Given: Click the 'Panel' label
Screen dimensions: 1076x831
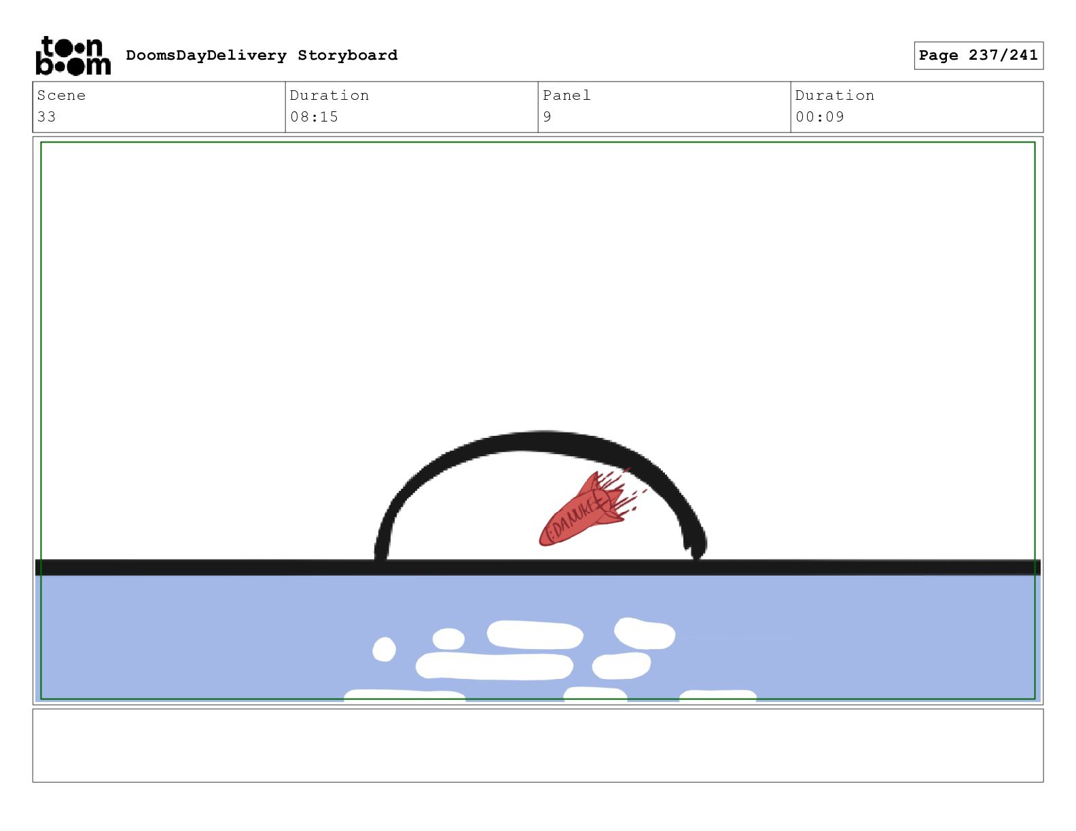Looking at the screenshot, I should tap(567, 95).
